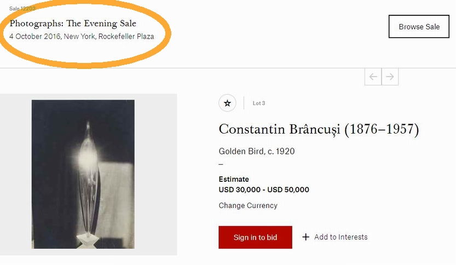Open the Golden Bird photograph thumbnail
456x265 pixels.
[83, 174]
